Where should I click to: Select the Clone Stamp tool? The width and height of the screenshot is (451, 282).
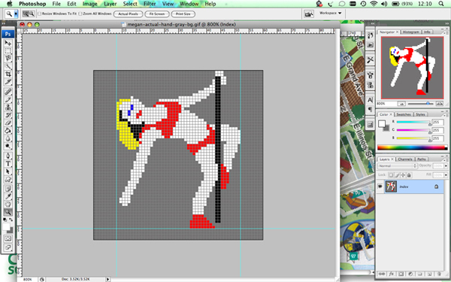point(8,108)
